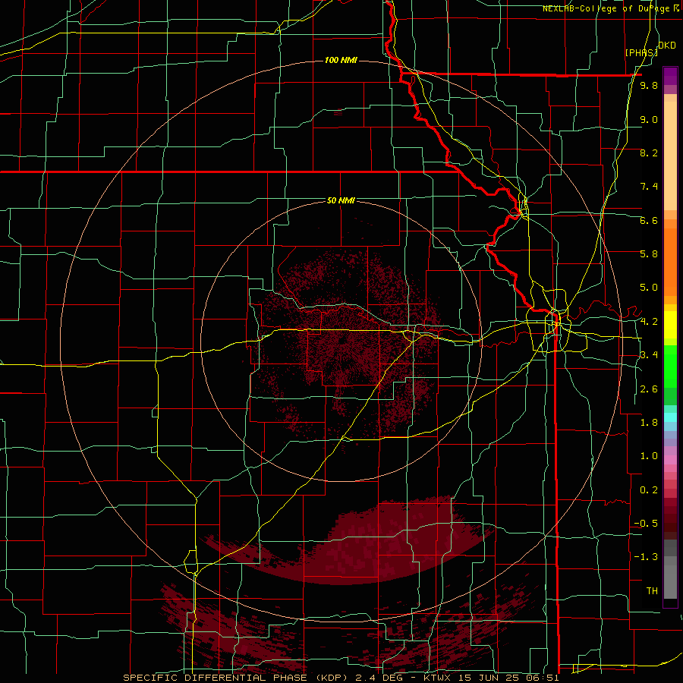This screenshot has height=683, width=683.
Task: Click the 1.8 scale label
Action: tap(649, 423)
